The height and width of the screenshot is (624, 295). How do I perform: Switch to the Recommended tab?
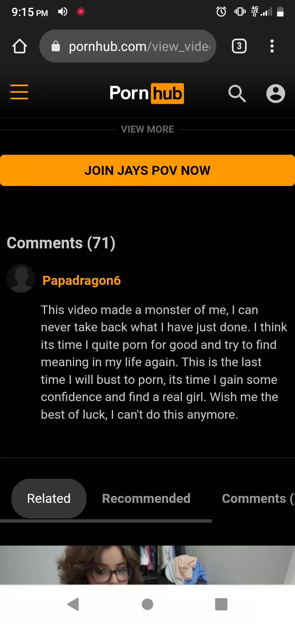pyautogui.click(x=146, y=498)
